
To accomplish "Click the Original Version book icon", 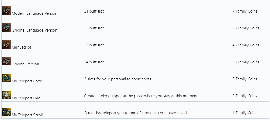I will (7, 61).
